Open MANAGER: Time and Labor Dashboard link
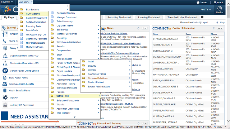This screenshot has height=129, width=230. click(x=120, y=43)
